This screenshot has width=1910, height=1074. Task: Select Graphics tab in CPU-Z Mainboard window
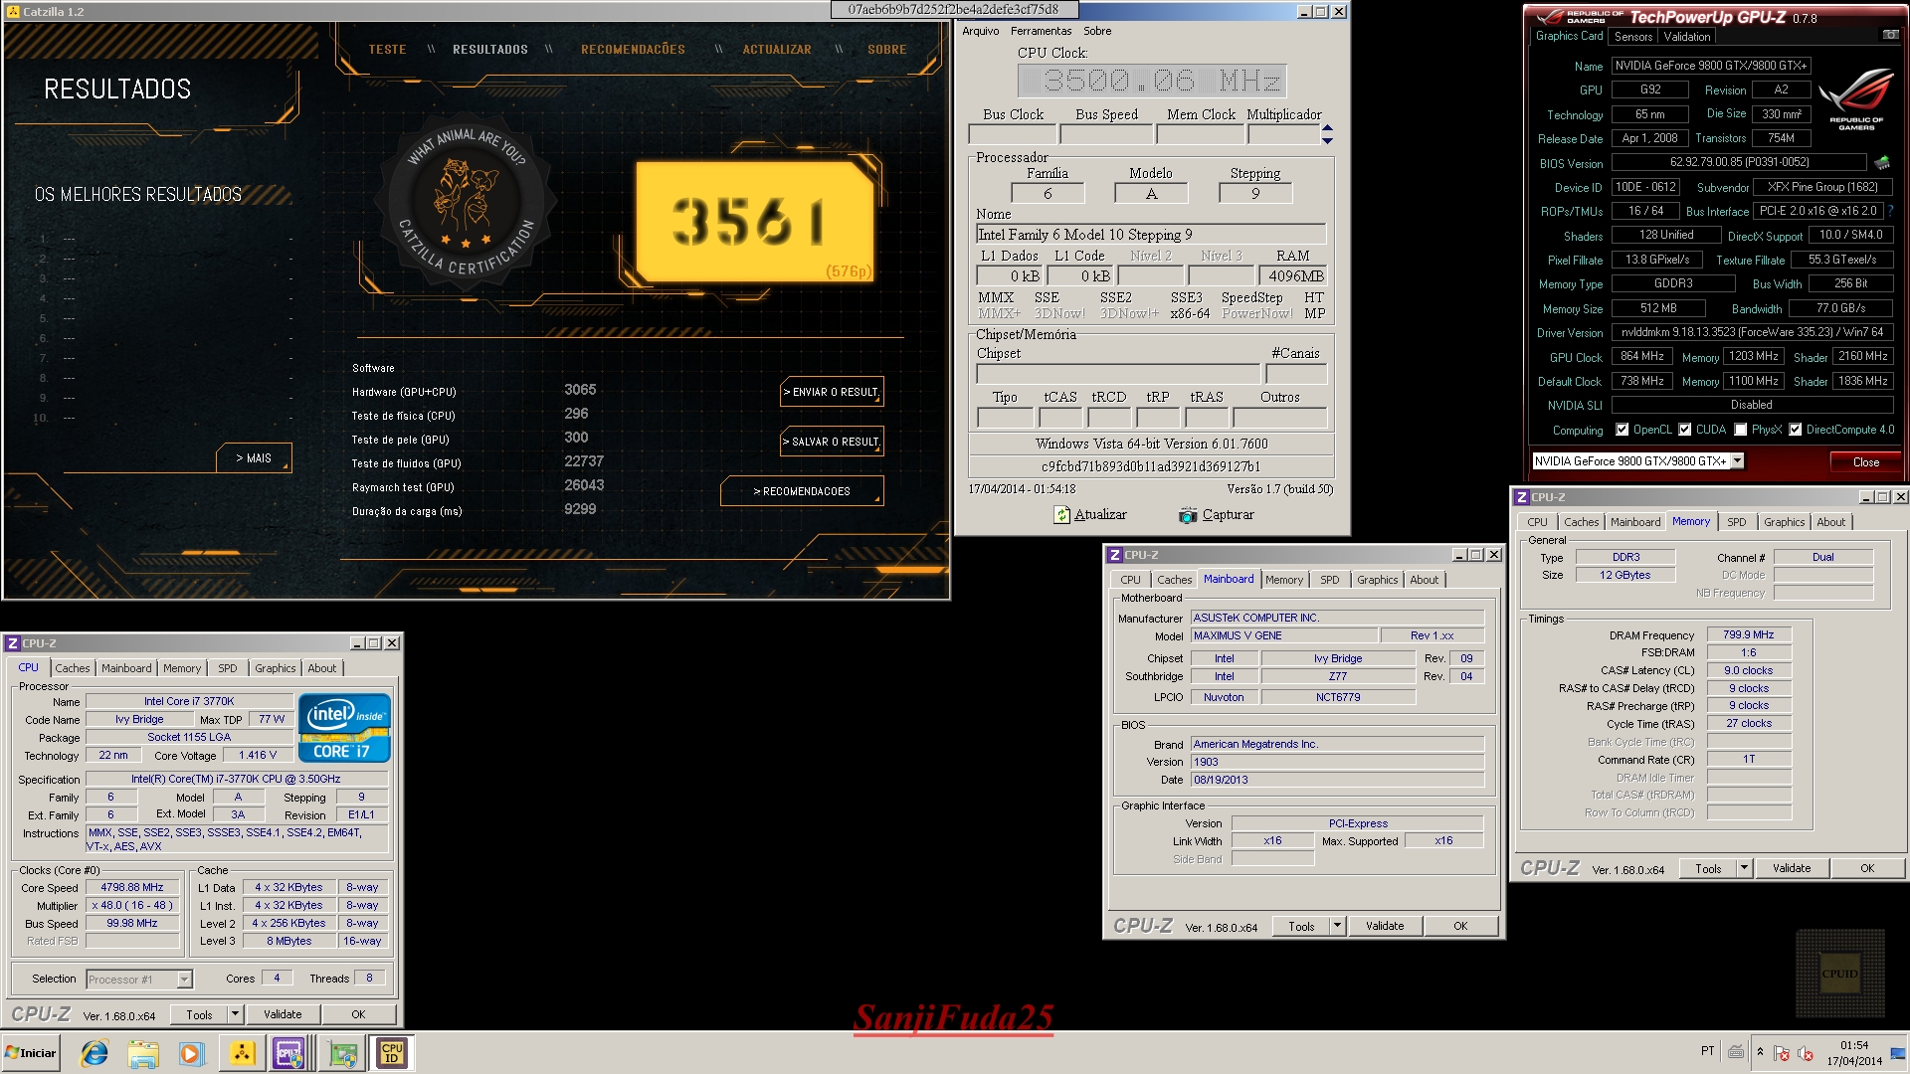tap(1378, 580)
